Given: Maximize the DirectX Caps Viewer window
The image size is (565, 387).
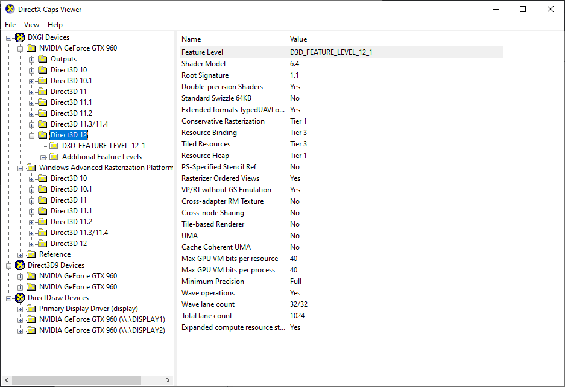Looking at the screenshot, I should pos(523,10).
